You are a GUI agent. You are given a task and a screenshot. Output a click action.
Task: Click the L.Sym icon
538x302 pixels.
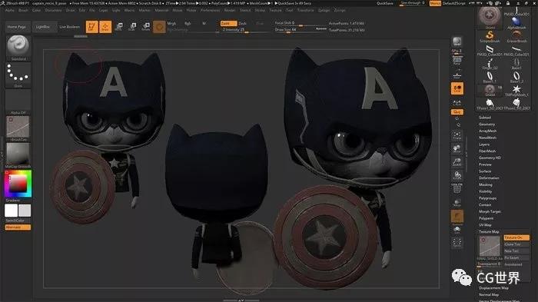click(457, 103)
